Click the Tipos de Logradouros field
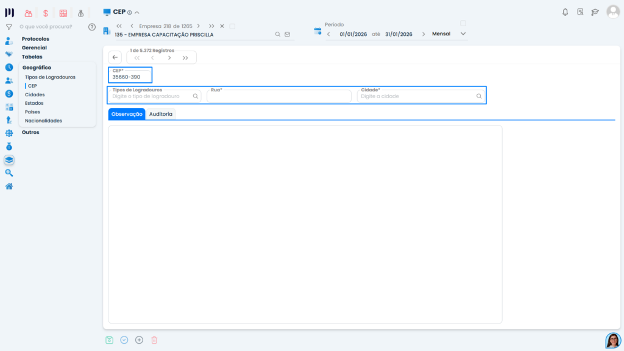624x351 pixels. 154,96
